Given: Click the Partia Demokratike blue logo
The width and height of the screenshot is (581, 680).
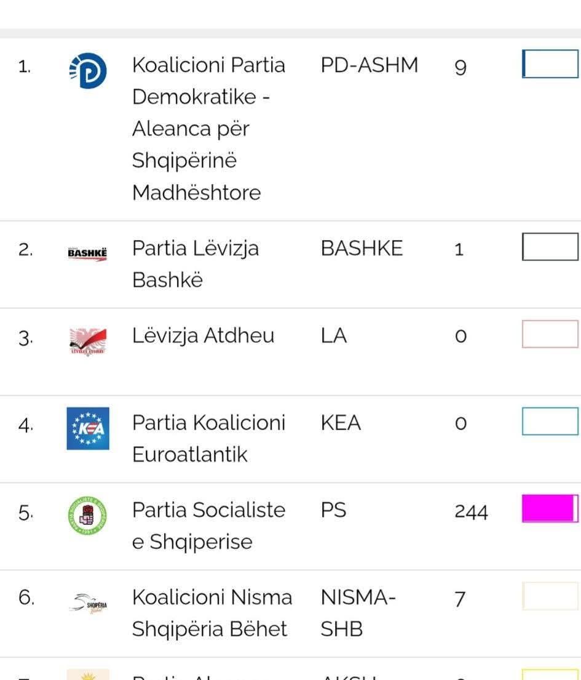Looking at the screenshot, I should pos(88,70).
